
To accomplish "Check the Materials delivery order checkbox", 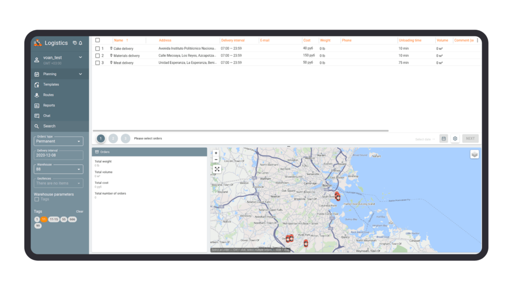I will [98, 55].
